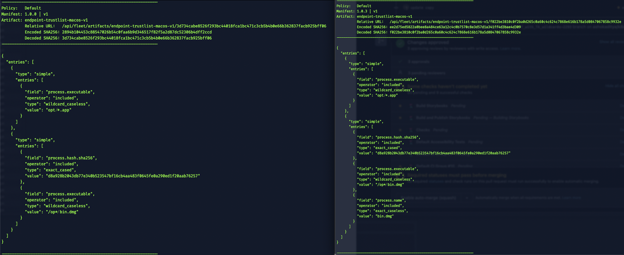
Task: Click right pane value "opt/*.app"
Action: tap(377, 95)
